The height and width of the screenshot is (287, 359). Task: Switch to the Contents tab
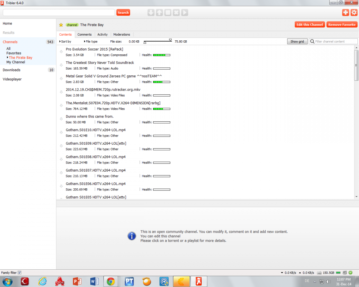[x=66, y=34]
